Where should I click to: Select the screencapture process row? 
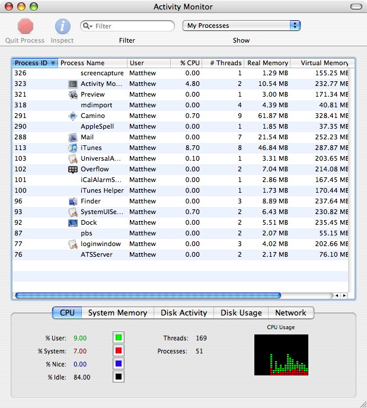point(180,73)
